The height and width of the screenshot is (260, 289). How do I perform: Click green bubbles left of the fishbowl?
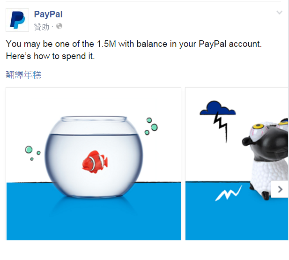pos(33,153)
